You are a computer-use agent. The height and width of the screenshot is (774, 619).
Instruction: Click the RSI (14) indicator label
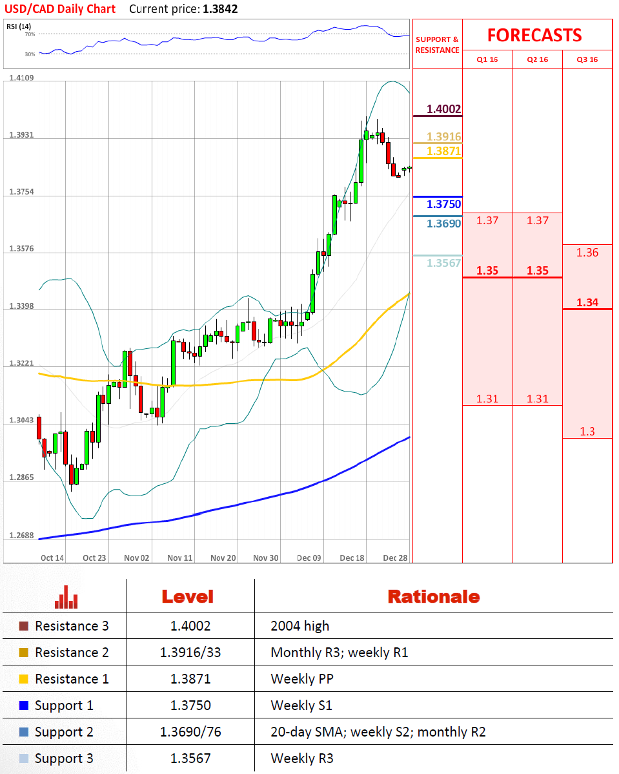19,26
